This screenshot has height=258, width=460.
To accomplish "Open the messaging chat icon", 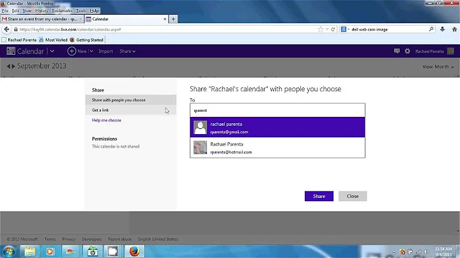I will (397, 51).
